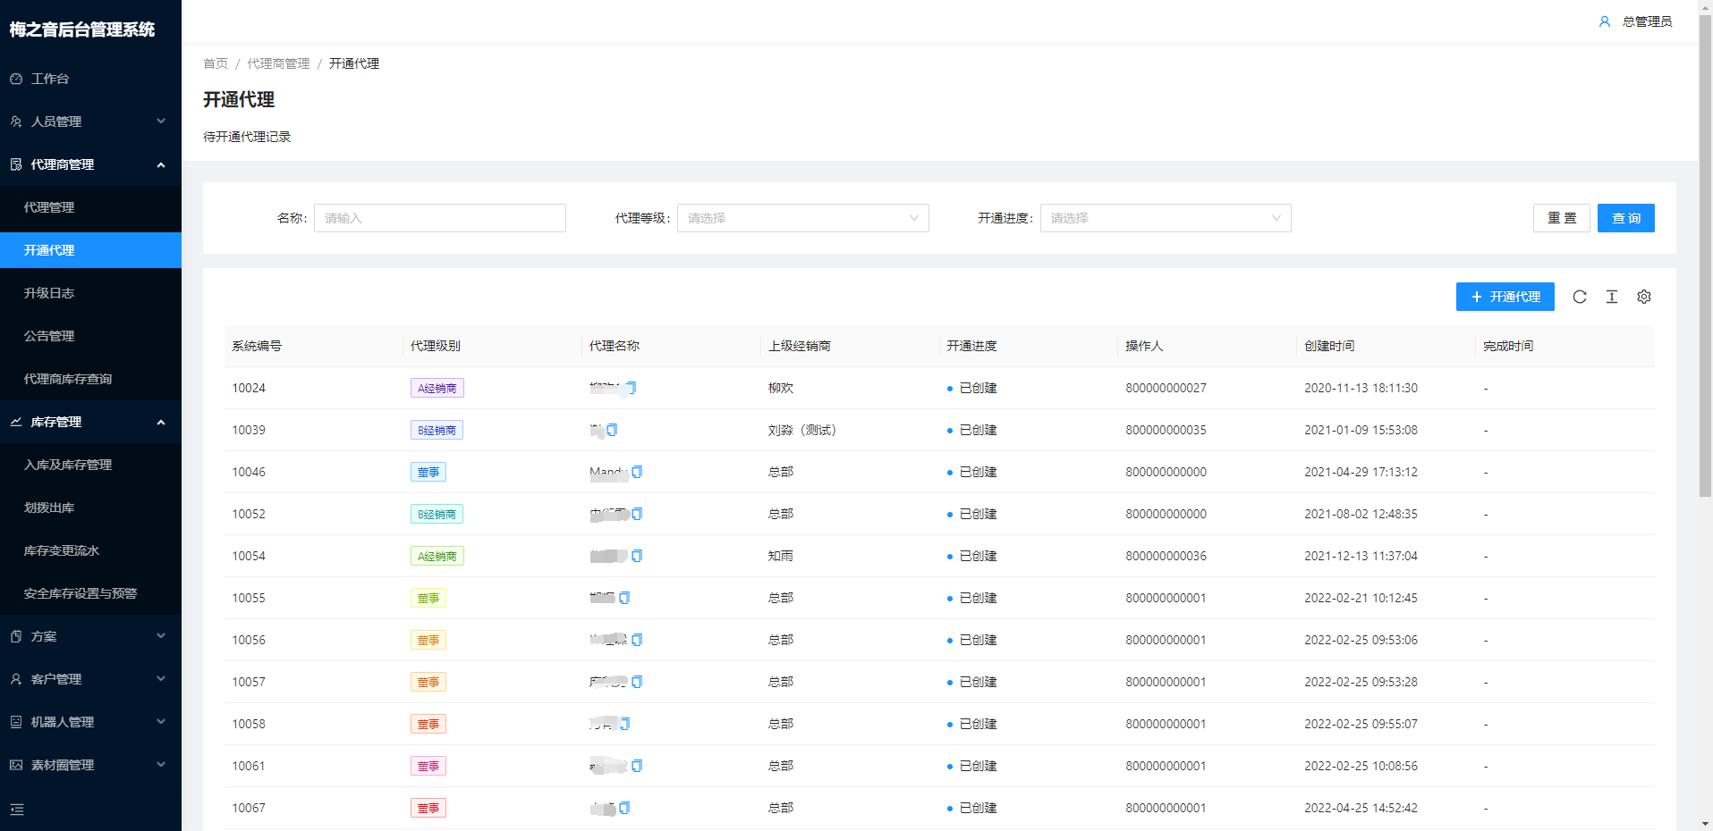This screenshot has width=1713, height=831.
Task: Expand the 方案 menu chevron
Action: 161,636
